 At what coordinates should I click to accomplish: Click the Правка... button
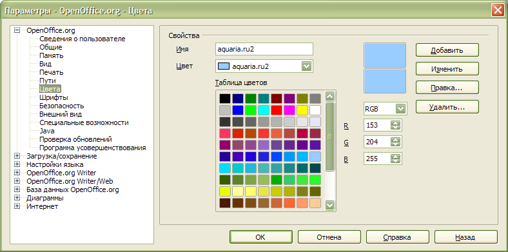(x=447, y=88)
